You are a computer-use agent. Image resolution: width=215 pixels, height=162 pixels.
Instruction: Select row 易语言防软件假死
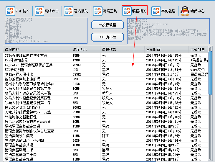tap(105, 136)
